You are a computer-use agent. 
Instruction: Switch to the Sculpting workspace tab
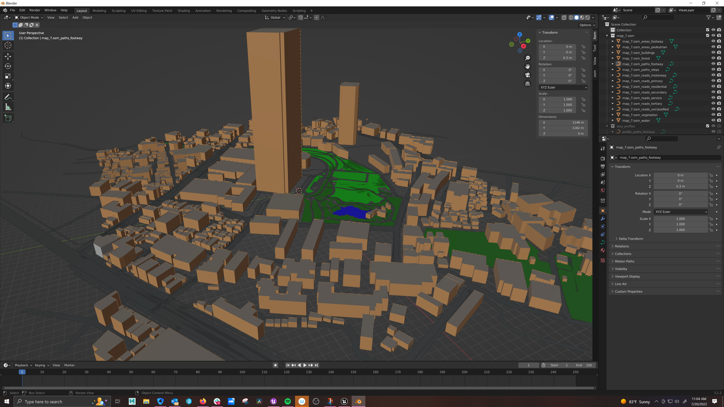[118, 11]
